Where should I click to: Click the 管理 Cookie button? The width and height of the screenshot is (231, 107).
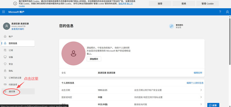click(x=207, y=3)
